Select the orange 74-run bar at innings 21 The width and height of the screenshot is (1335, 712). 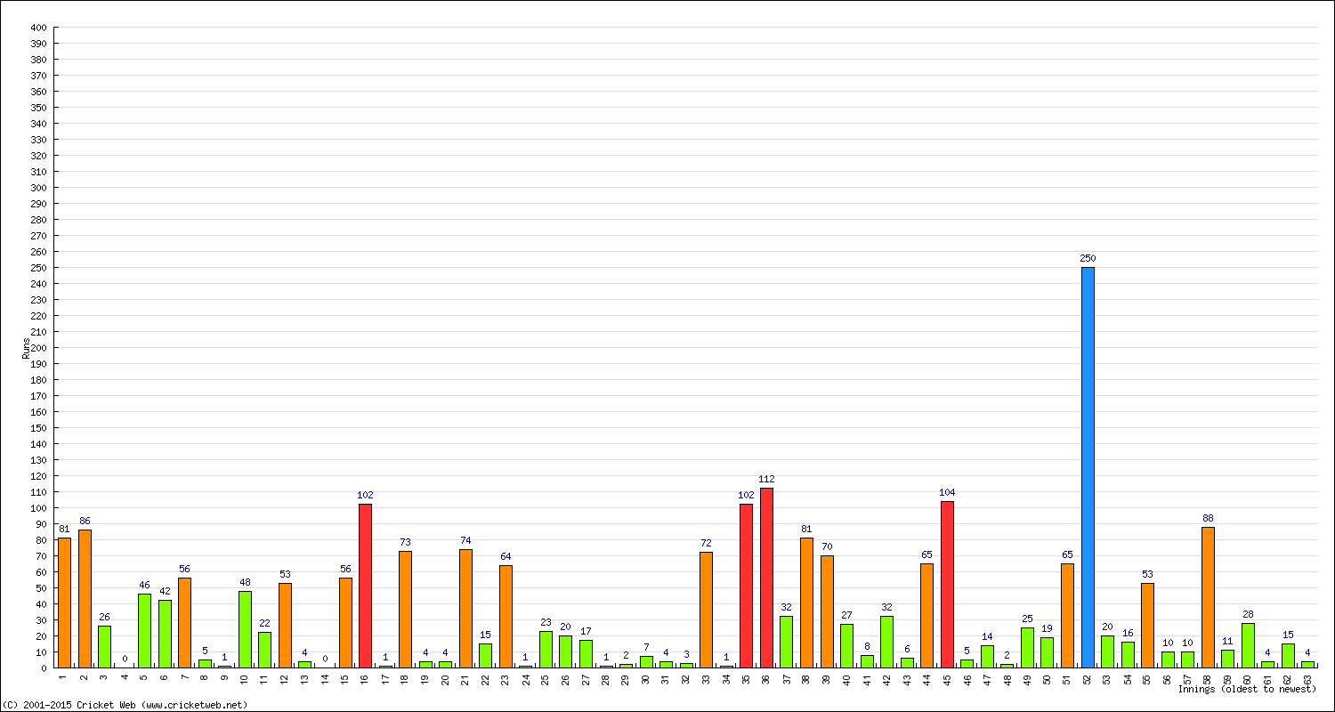[465, 608]
